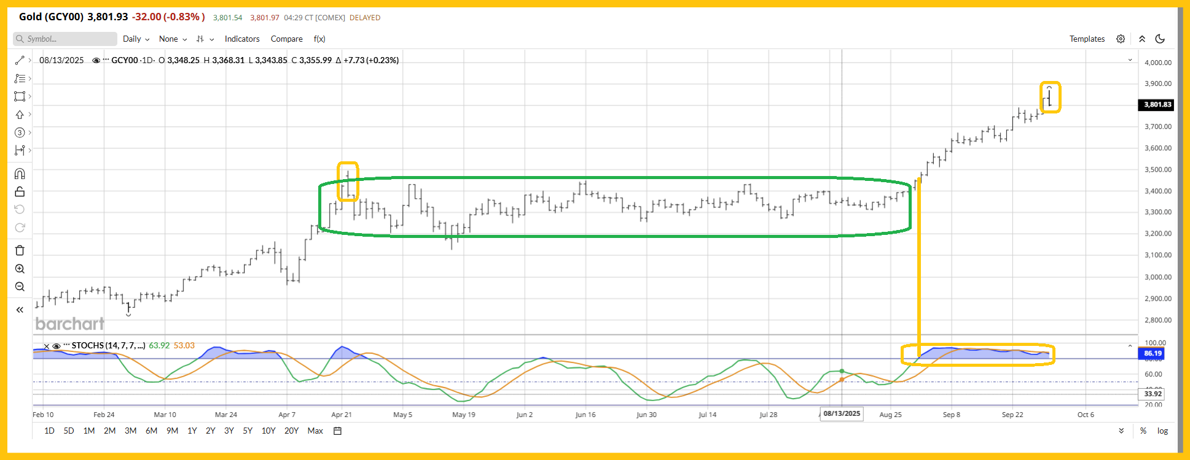Screen dimensions: 1190x460
Task: Select the 6M time range
Action: click(151, 431)
